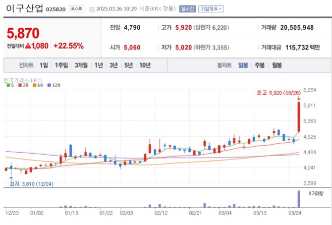Click the green 5-day moving average swatch
This screenshot has height=225, width=332.
[x=8, y=85]
